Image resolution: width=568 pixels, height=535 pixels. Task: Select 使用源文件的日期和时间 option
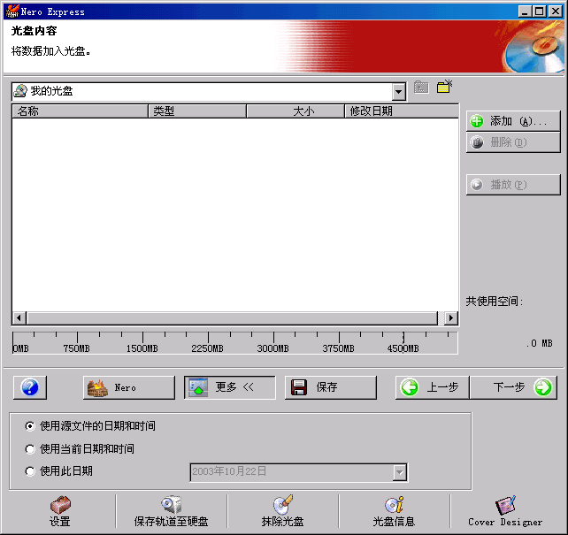(31, 426)
